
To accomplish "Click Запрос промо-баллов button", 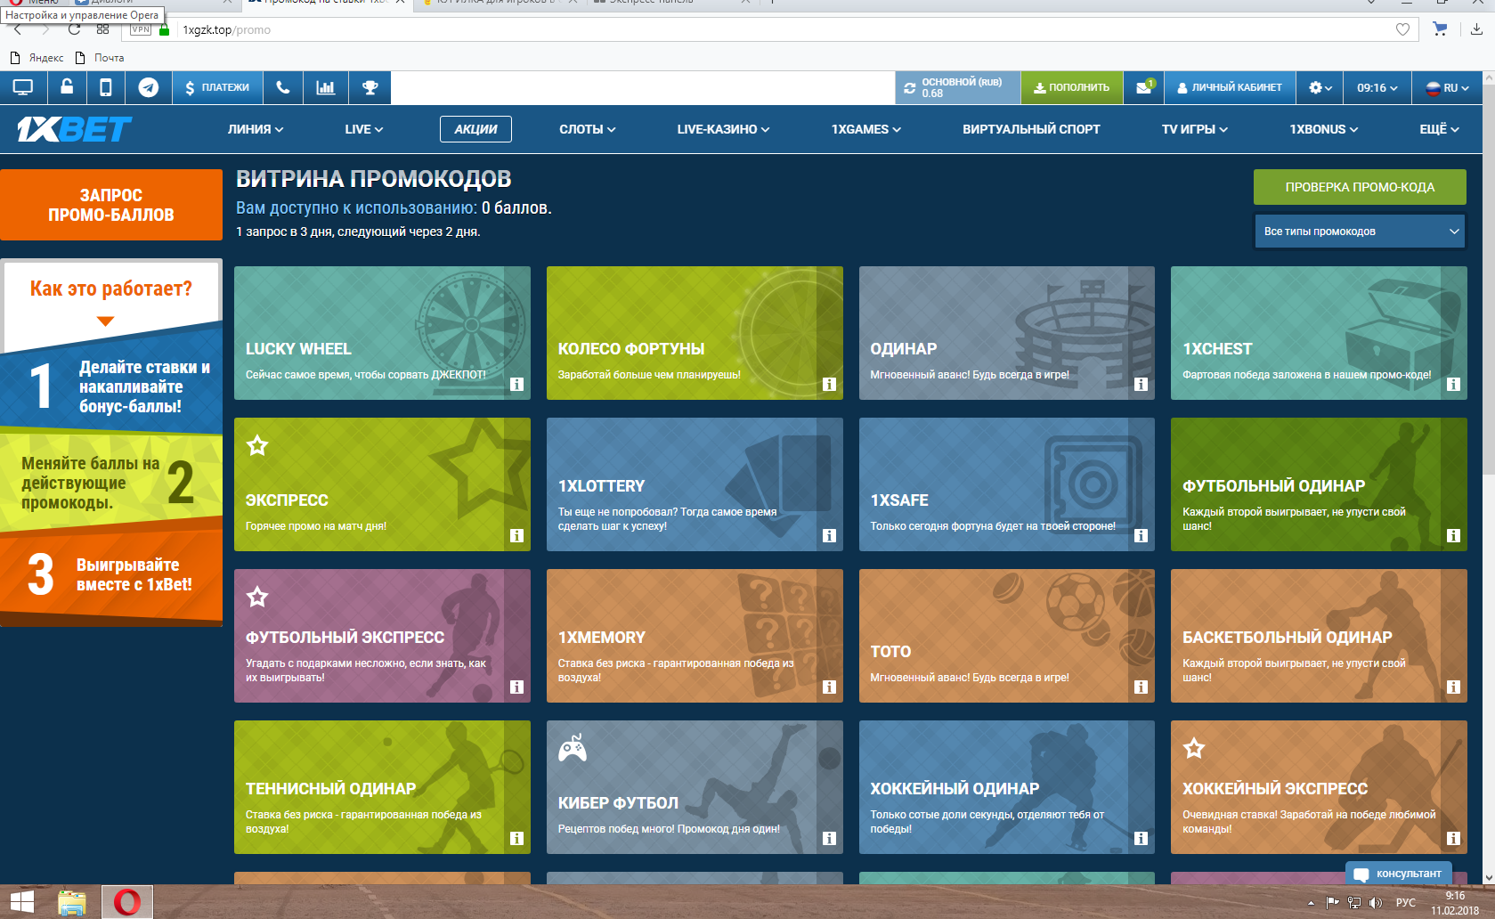I will tap(111, 205).
